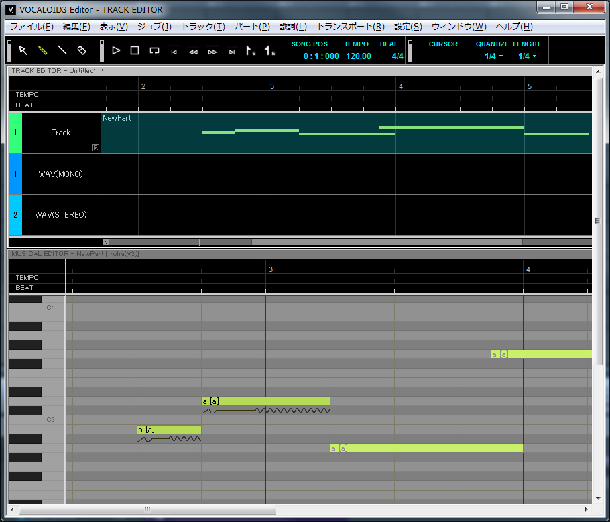Start playback with the play button
The height and width of the screenshot is (522, 610).
pyautogui.click(x=116, y=50)
